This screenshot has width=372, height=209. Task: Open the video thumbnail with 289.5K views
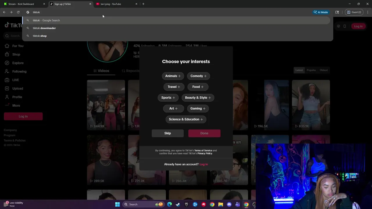point(106,160)
